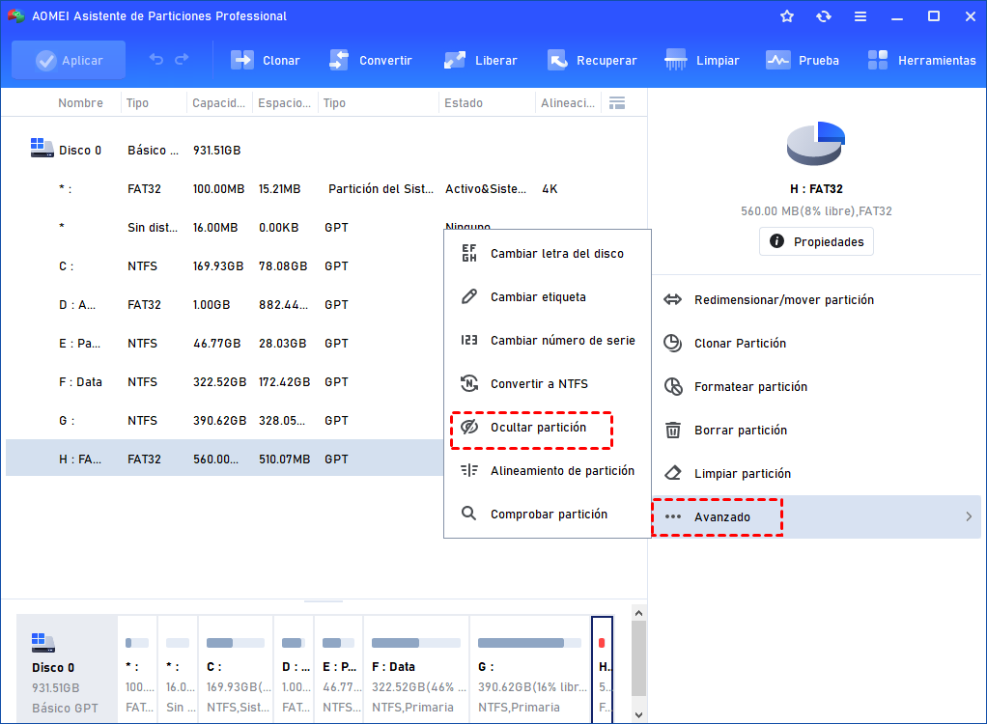Click the F: Data block in disk map
Image resolution: width=987 pixels, height=724 pixels.
coord(416,669)
